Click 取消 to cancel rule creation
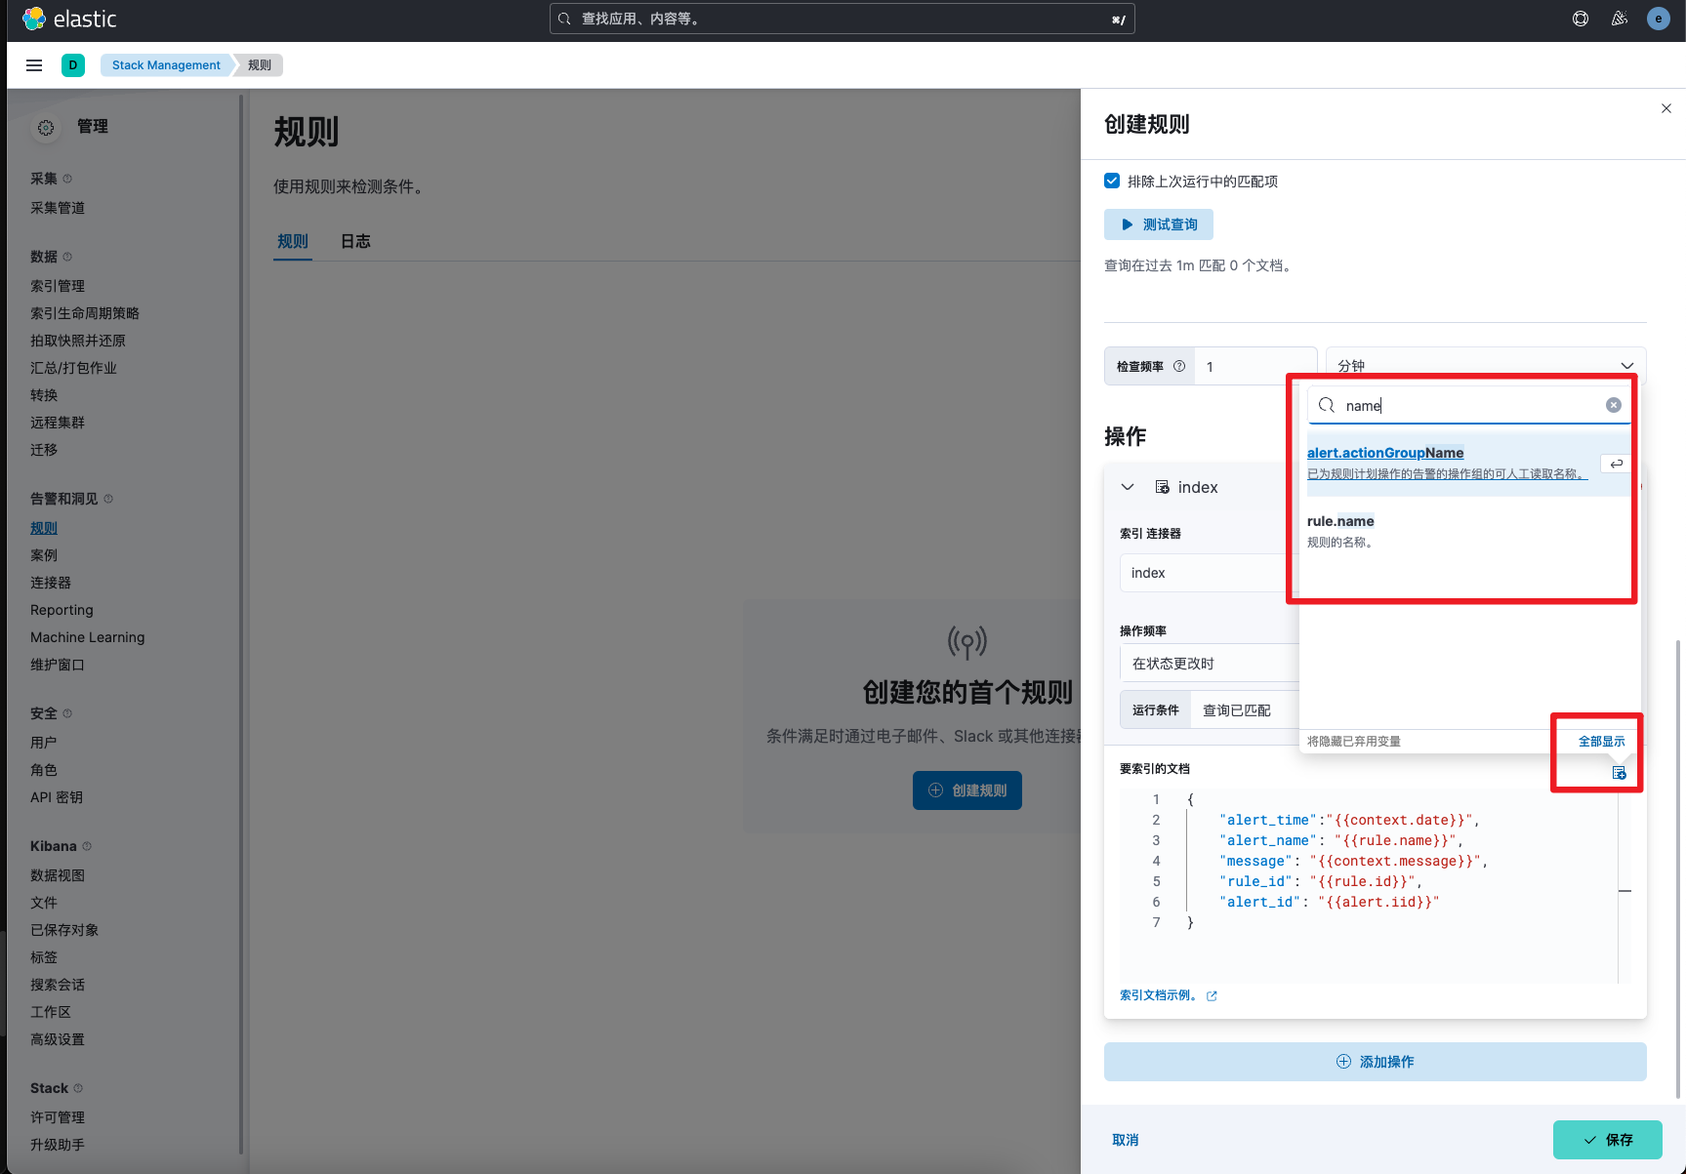The height and width of the screenshot is (1174, 1686). pos(1126,1140)
